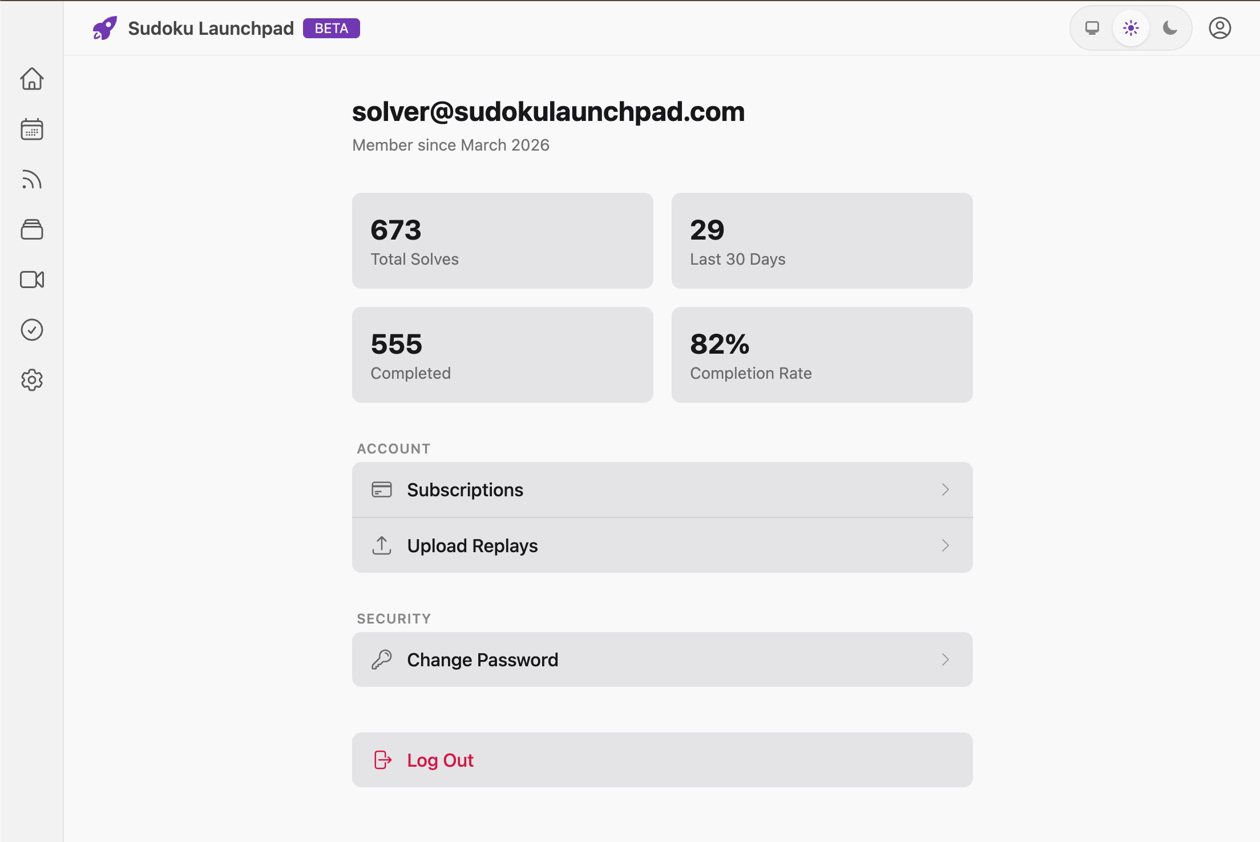This screenshot has width=1260, height=842.
Task: Switch to system theme via monitor toggle
Action: click(1092, 27)
